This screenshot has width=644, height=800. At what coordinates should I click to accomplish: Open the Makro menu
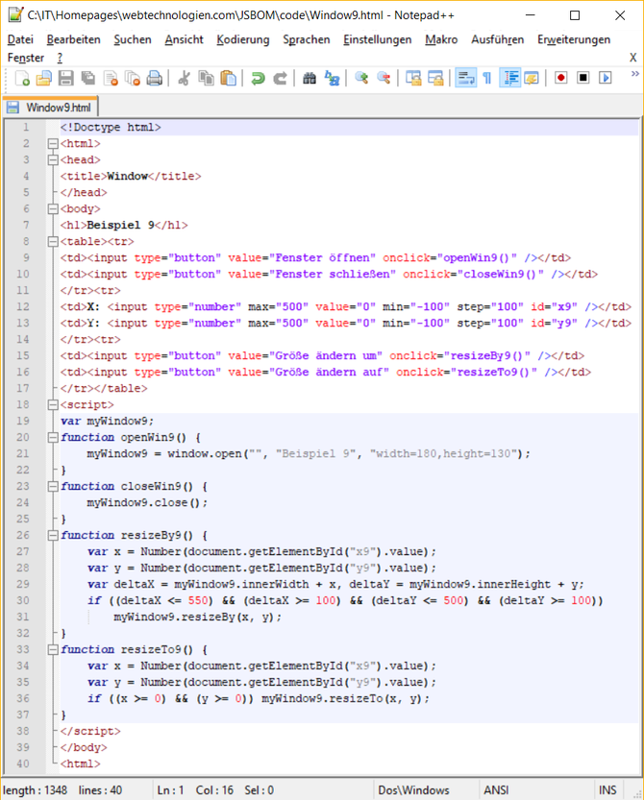tap(441, 39)
